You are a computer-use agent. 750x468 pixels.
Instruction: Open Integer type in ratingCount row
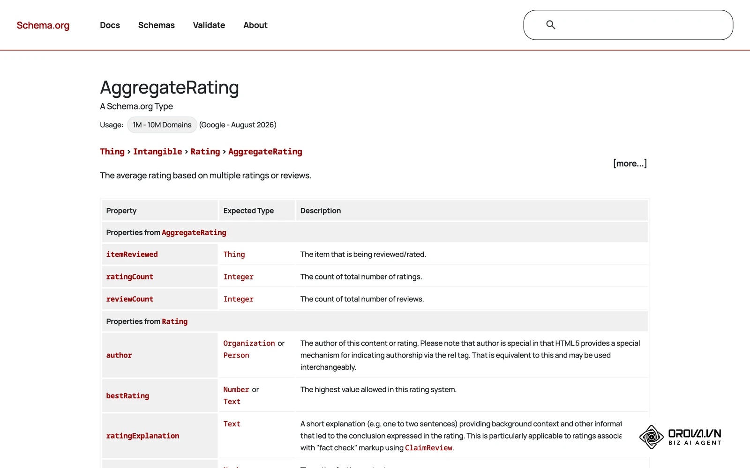pos(239,277)
